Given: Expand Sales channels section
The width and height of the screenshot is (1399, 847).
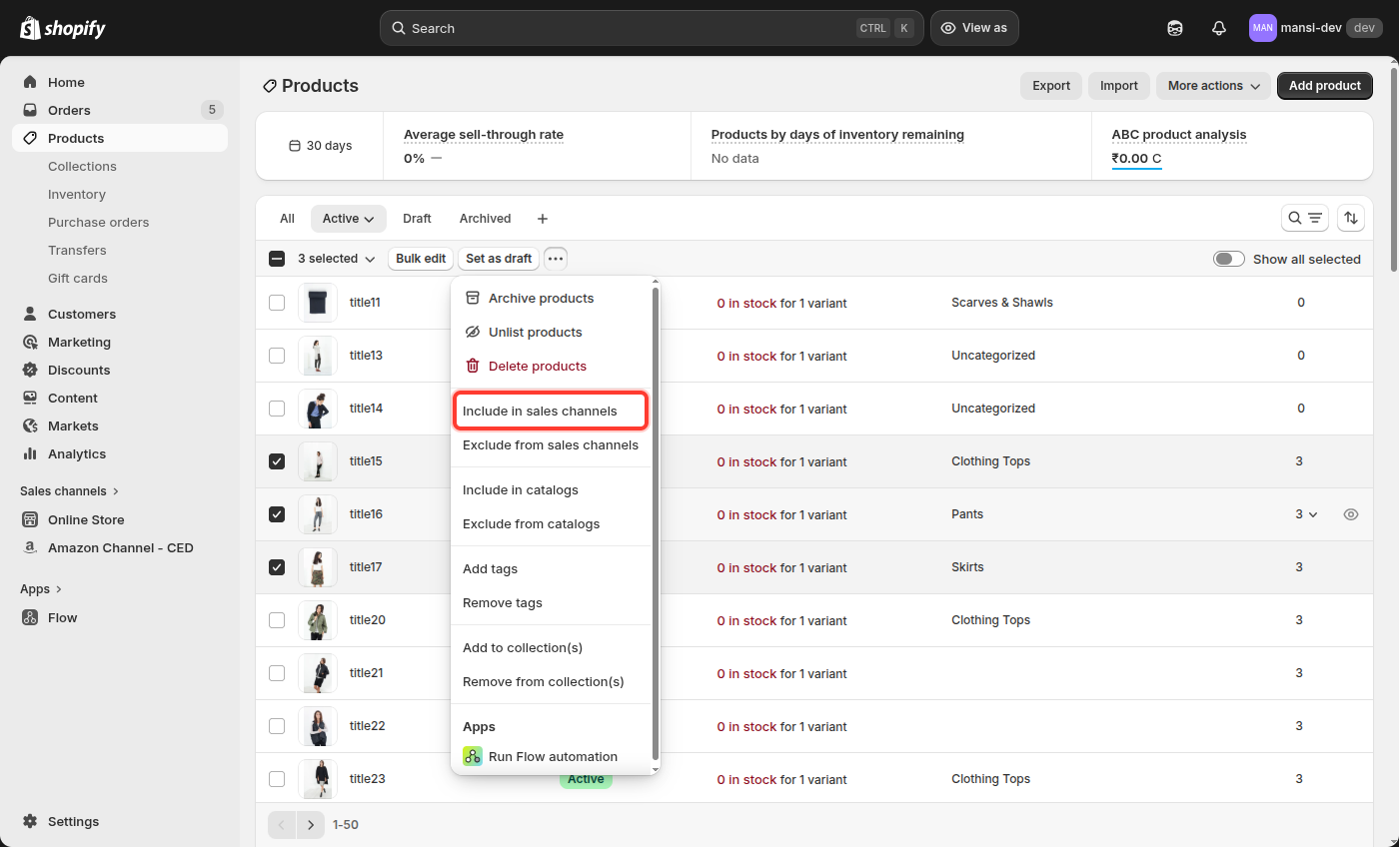Looking at the screenshot, I should tap(70, 491).
